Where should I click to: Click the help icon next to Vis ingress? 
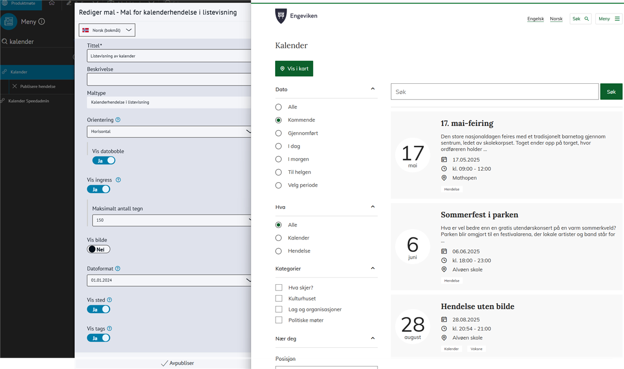click(x=118, y=180)
